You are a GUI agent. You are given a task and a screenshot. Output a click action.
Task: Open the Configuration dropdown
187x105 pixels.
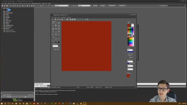(91, 6)
